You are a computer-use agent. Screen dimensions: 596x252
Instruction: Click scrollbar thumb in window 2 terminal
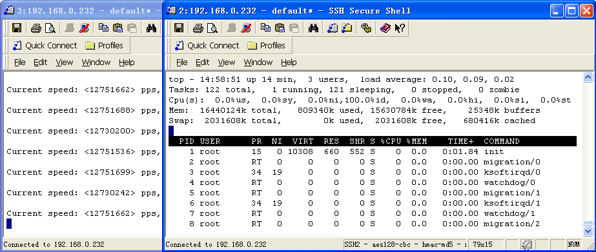click(588, 223)
